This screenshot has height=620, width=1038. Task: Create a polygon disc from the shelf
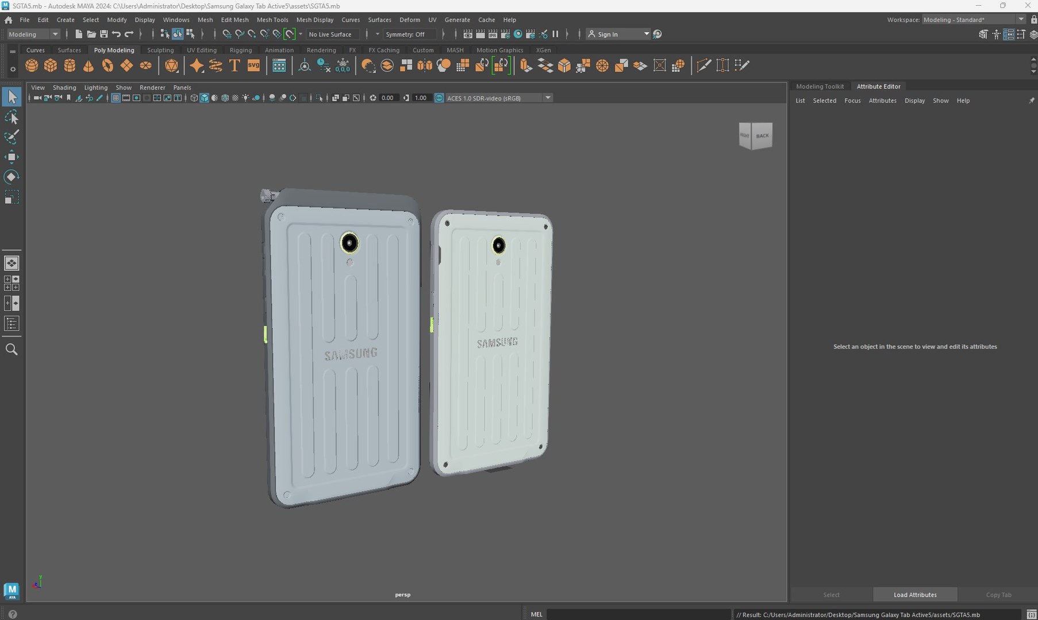coord(145,65)
